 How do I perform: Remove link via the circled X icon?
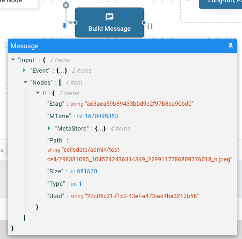(66, 6)
